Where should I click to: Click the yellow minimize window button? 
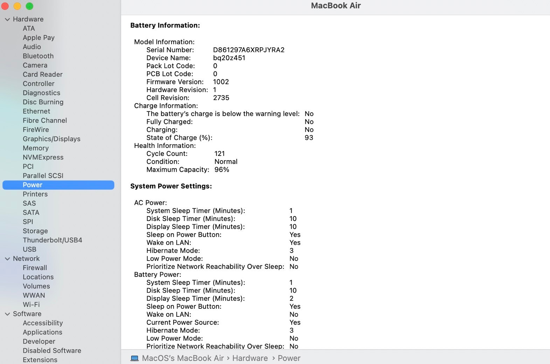[17, 6]
